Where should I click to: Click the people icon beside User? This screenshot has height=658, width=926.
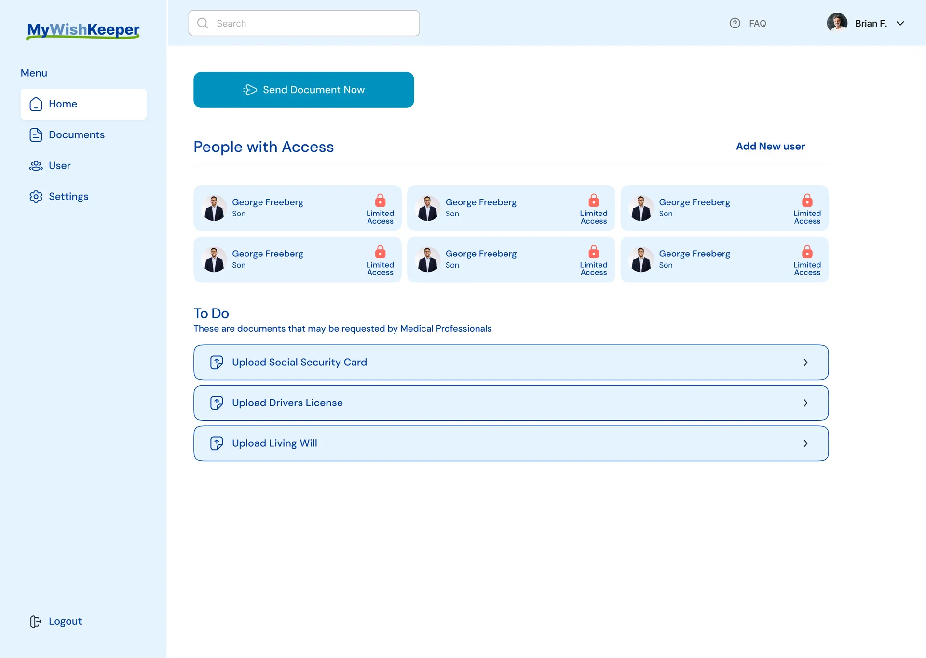pyautogui.click(x=36, y=166)
